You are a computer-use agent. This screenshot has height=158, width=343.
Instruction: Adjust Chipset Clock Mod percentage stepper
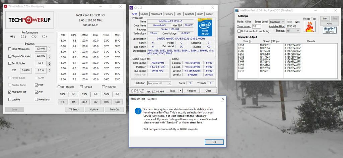click(49, 56)
